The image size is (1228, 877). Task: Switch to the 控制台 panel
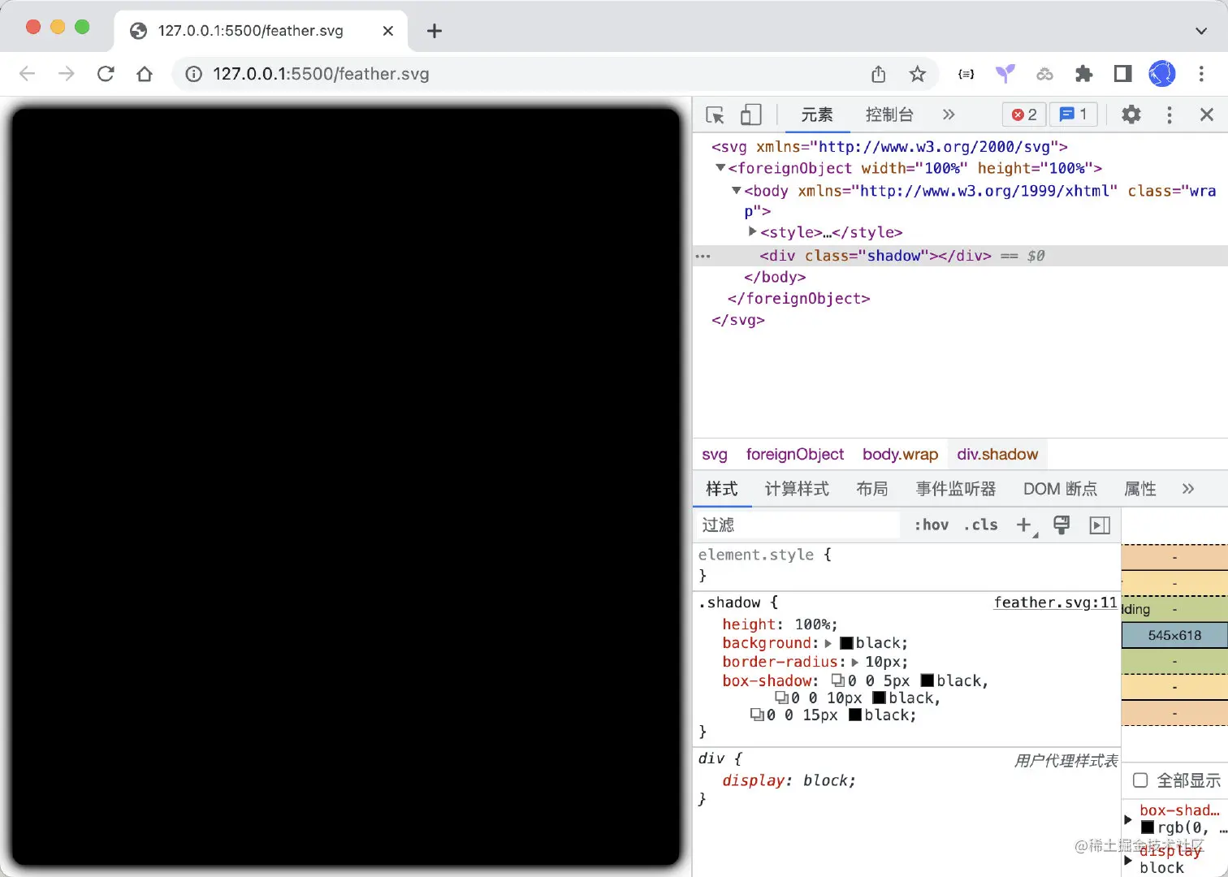[x=889, y=114]
